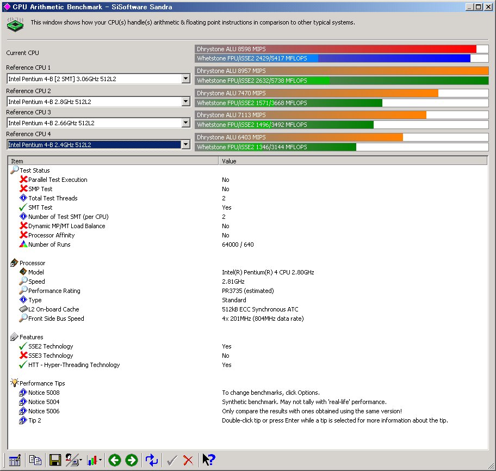
Task: Click Dhrystone ALU 8957 MIPS reference bar
Action: click(342, 71)
